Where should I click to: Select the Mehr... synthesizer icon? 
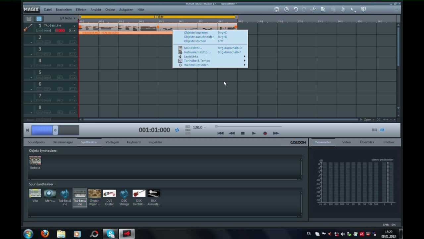click(50, 193)
